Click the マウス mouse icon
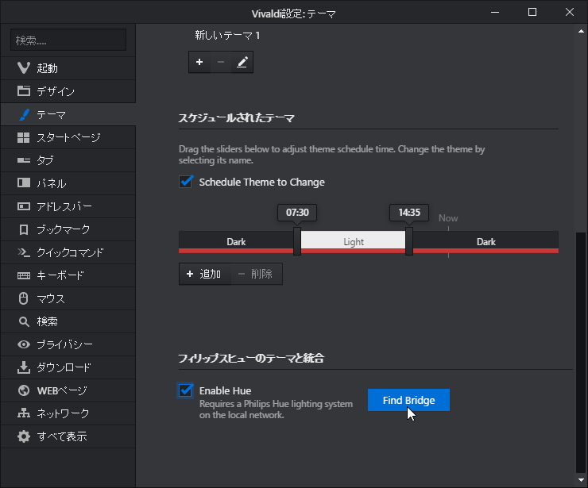Image resolution: width=588 pixels, height=488 pixels. click(x=24, y=298)
